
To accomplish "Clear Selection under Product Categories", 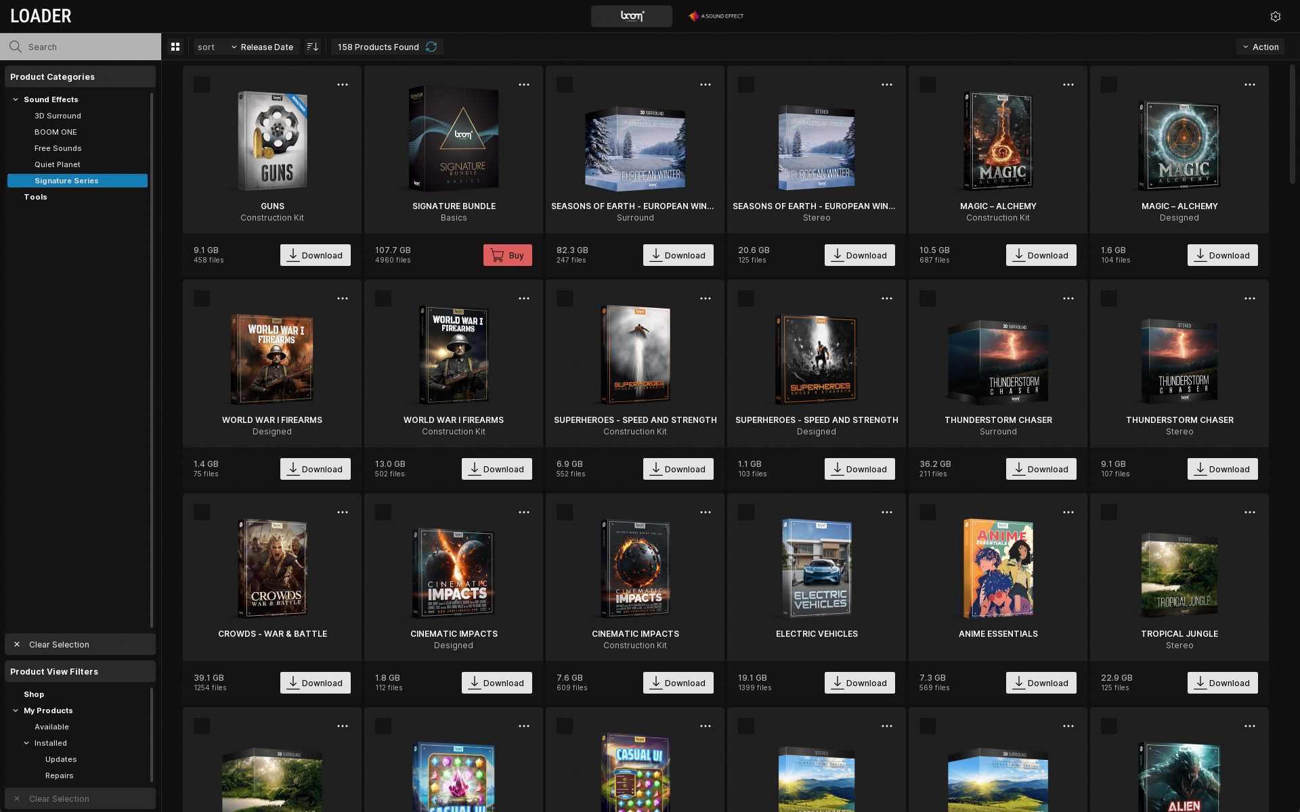I will click(59, 644).
